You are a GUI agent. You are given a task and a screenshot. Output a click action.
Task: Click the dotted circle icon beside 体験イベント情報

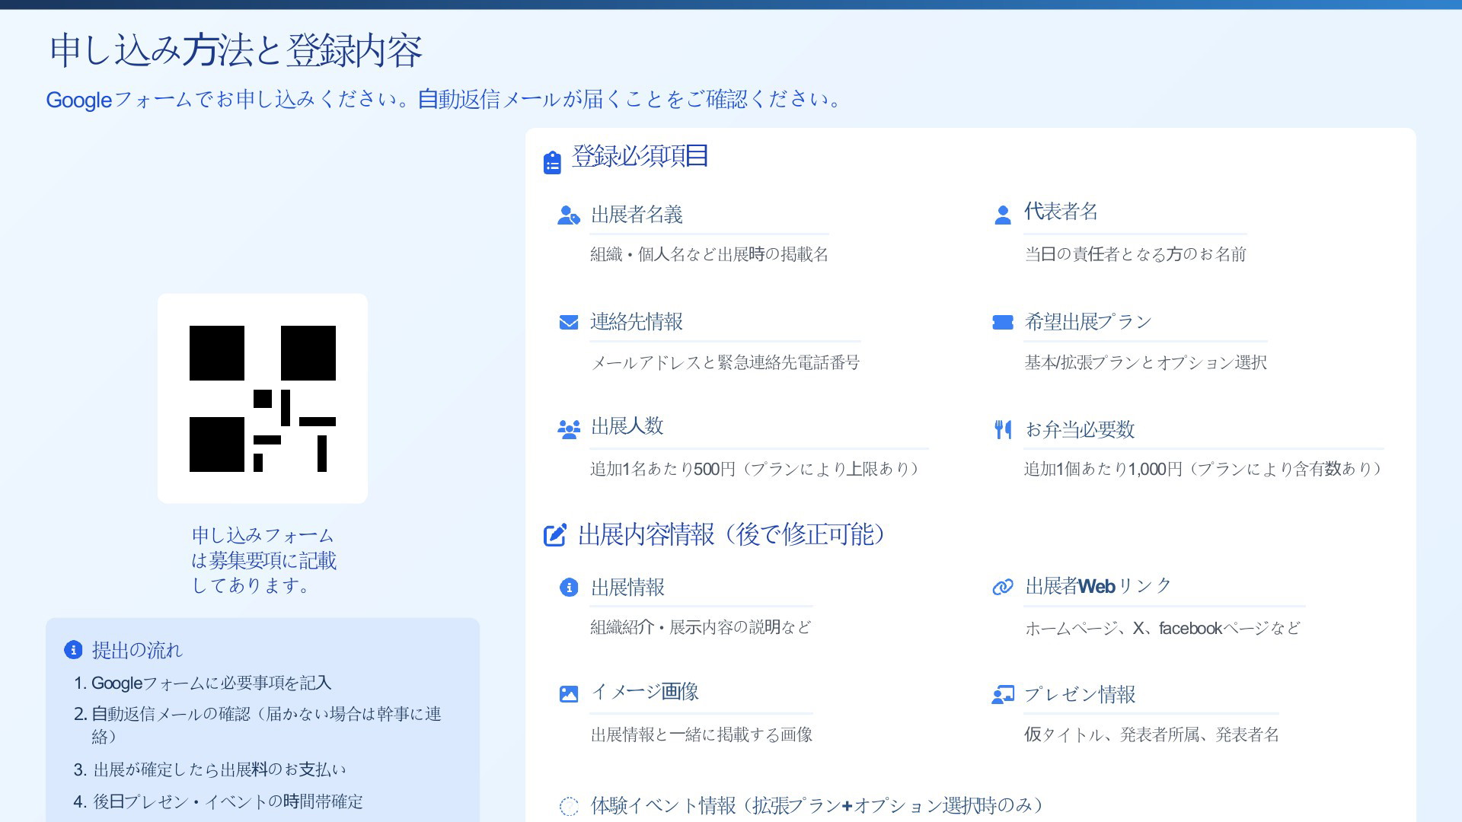point(569,806)
